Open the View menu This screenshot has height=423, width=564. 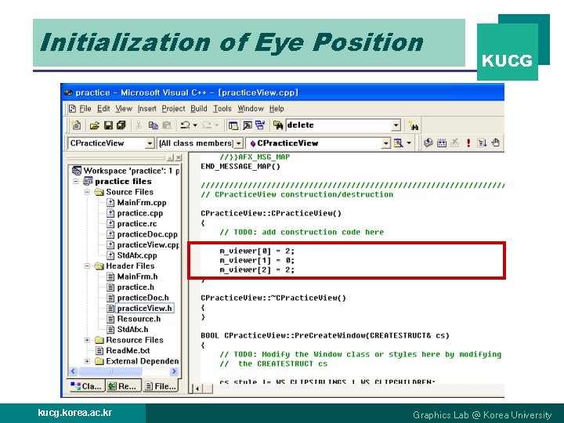pyautogui.click(x=124, y=109)
